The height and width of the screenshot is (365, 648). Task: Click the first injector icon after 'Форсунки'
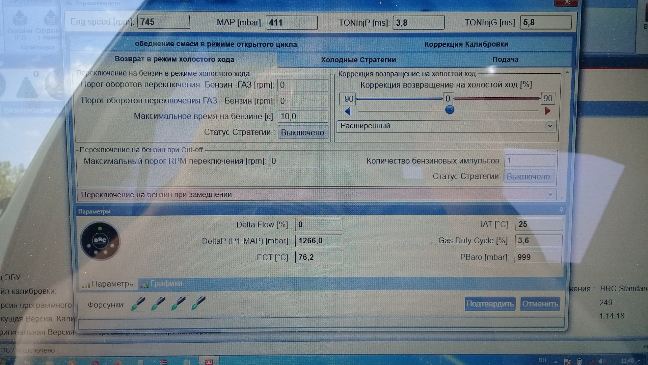point(138,303)
